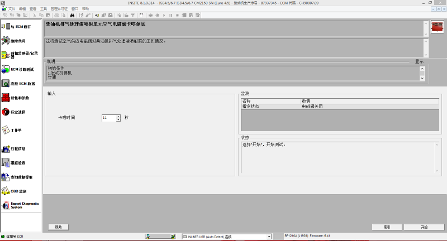The image size is (447, 241).
Task: Click the 开始 start button
Action: (x=424, y=227)
